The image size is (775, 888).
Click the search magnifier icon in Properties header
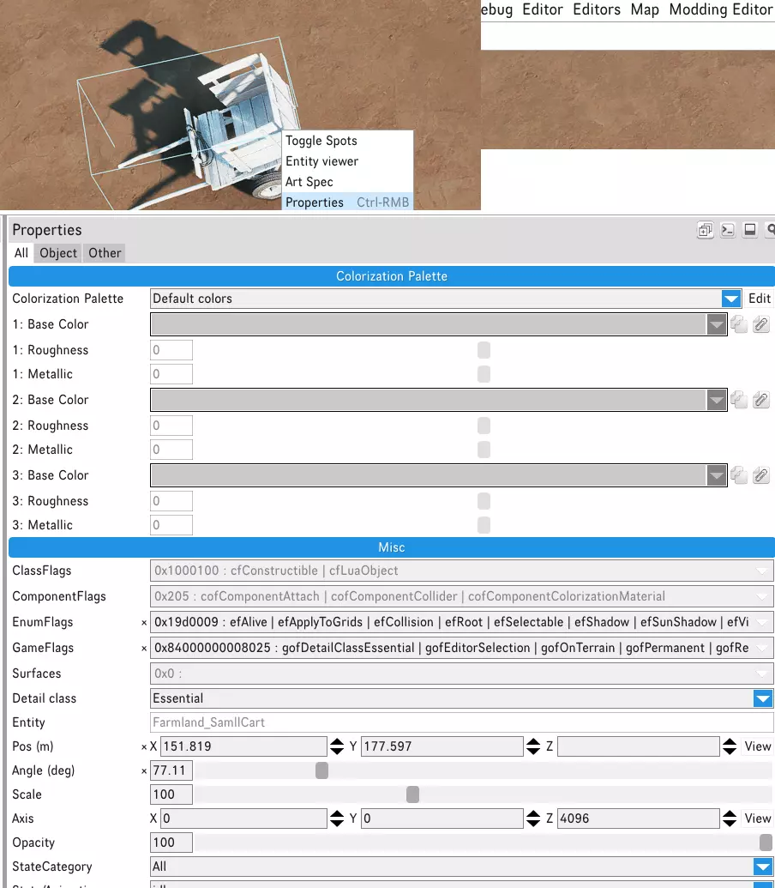(771, 230)
